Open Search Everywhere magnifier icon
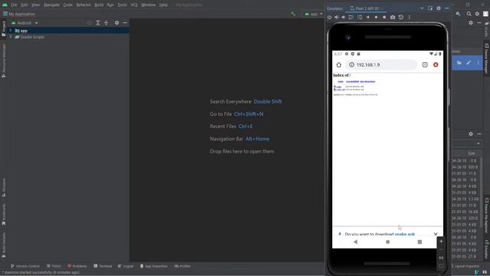Viewport: 490px width, 276px height. click(469, 14)
